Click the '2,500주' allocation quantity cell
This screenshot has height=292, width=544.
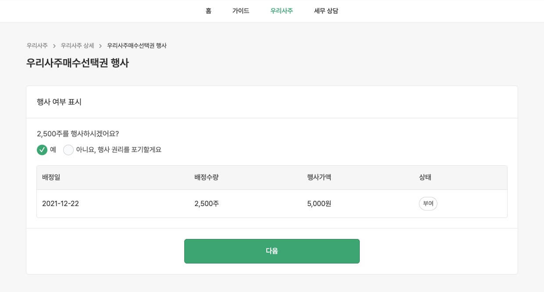click(x=207, y=203)
